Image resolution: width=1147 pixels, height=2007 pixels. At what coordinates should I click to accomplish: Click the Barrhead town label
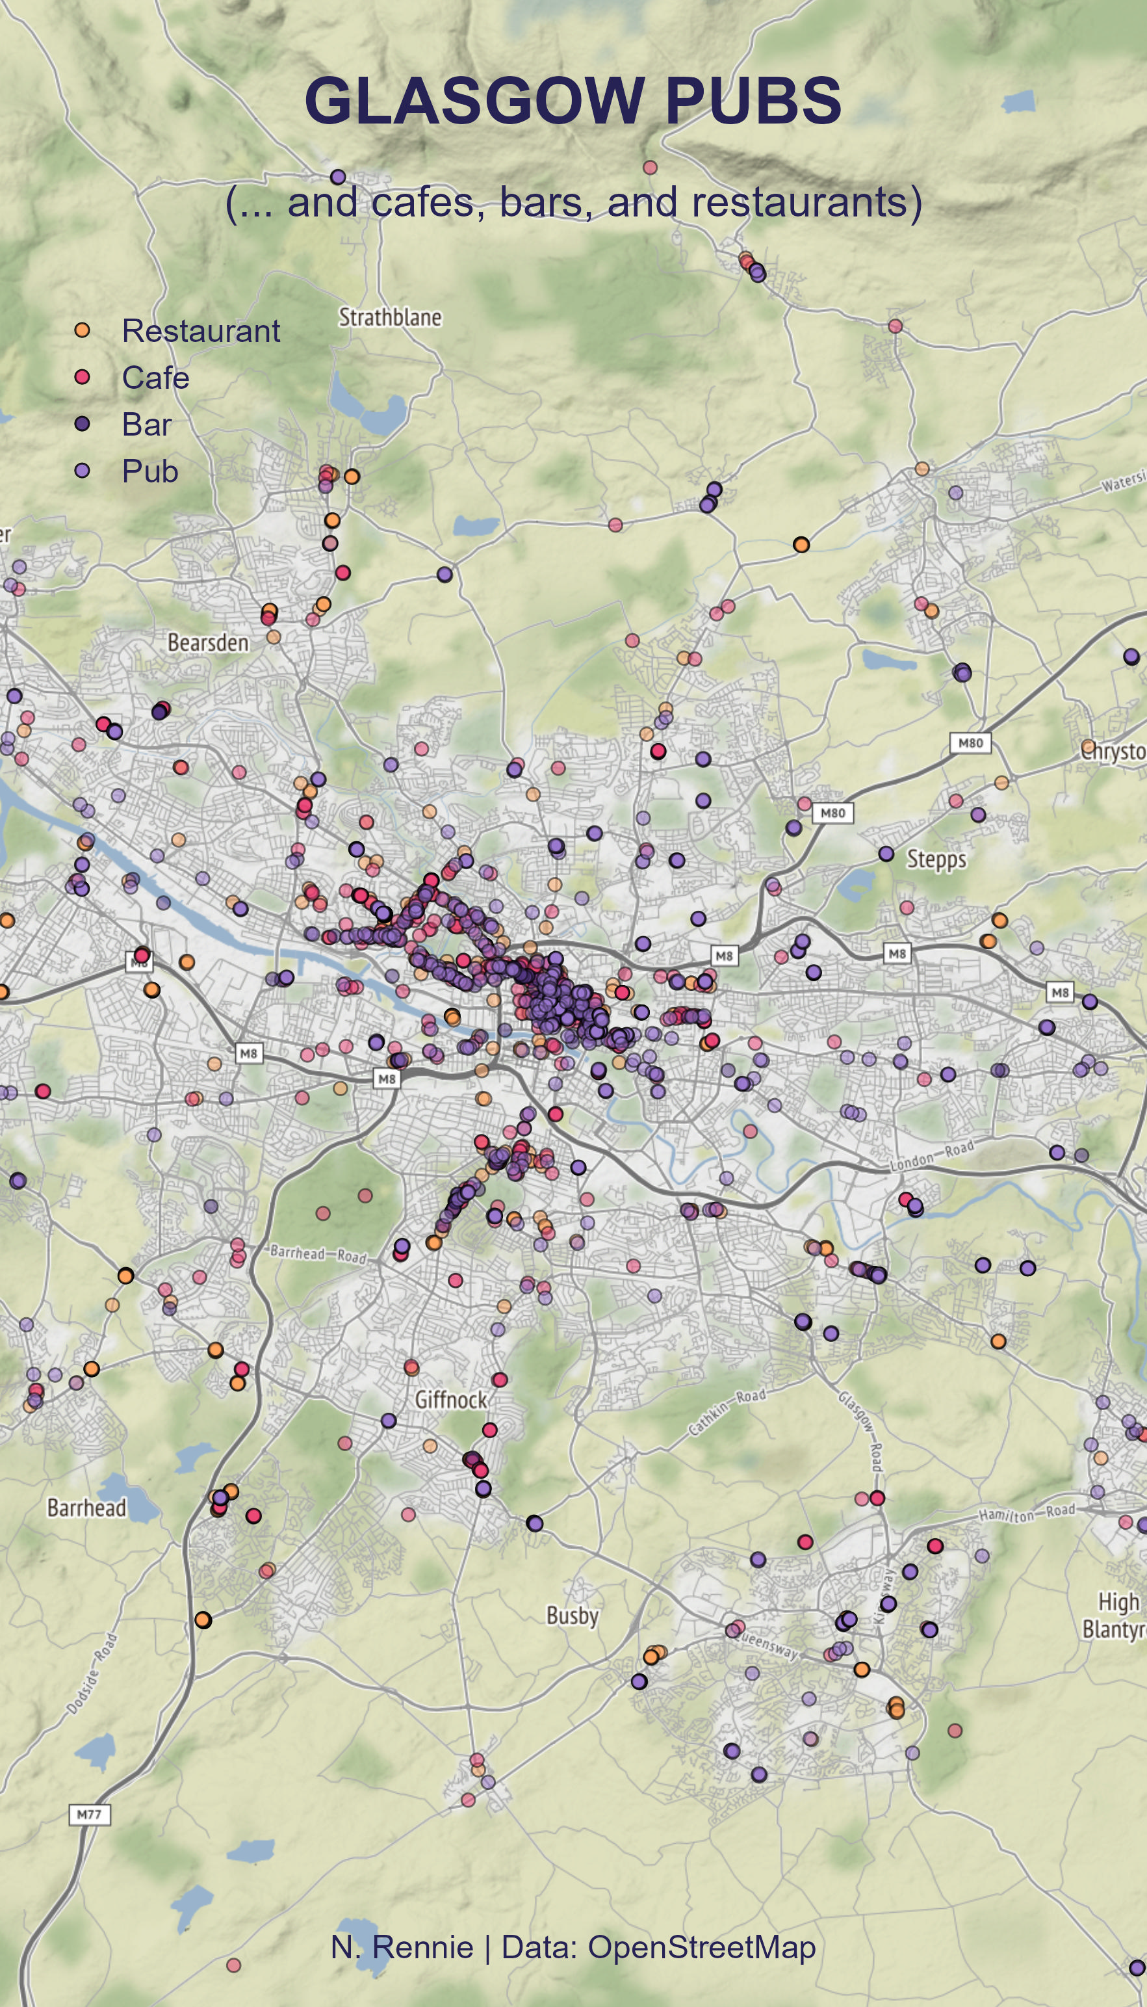(x=86, y=1508)
